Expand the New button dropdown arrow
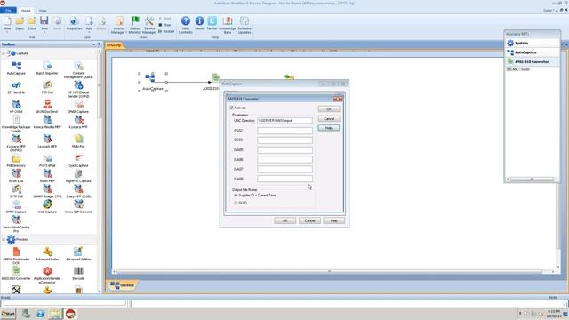 [7, 32]
